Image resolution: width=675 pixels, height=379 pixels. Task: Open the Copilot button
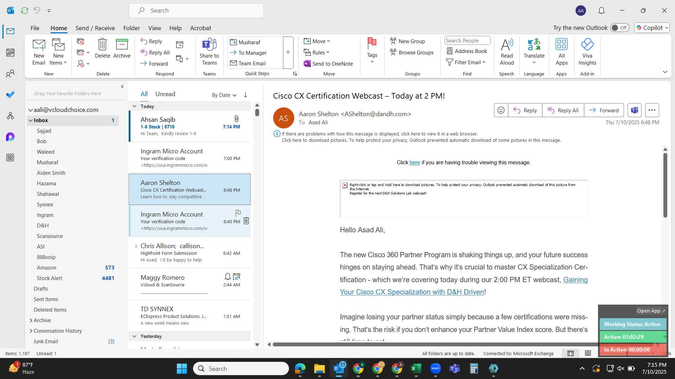652,28
